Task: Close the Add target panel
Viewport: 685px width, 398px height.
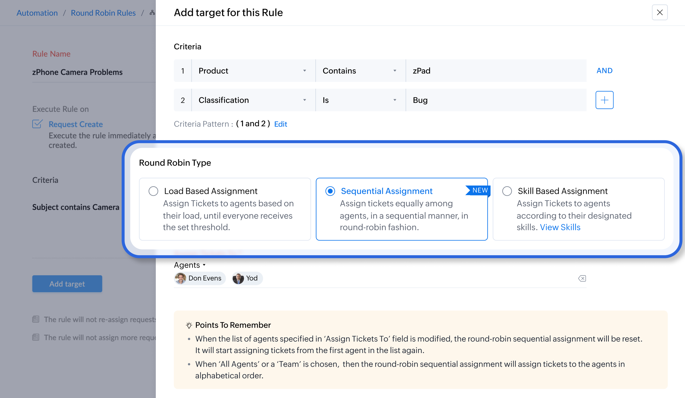Action: 659,13
